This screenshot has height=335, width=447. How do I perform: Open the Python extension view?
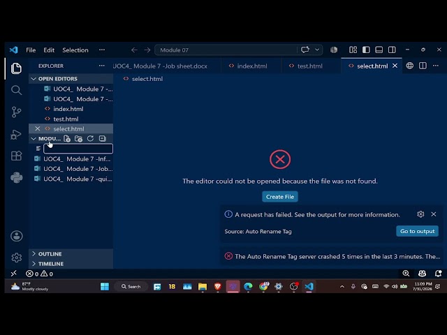click(x=16, y=178)
